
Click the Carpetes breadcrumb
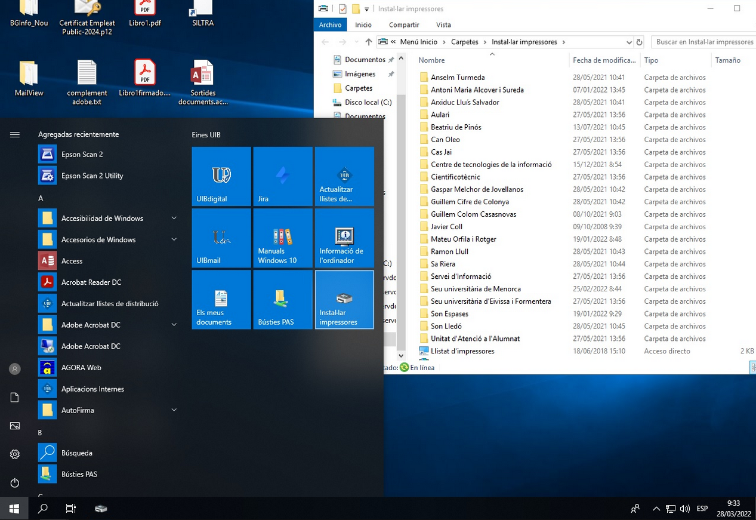[x=465, y=42]
